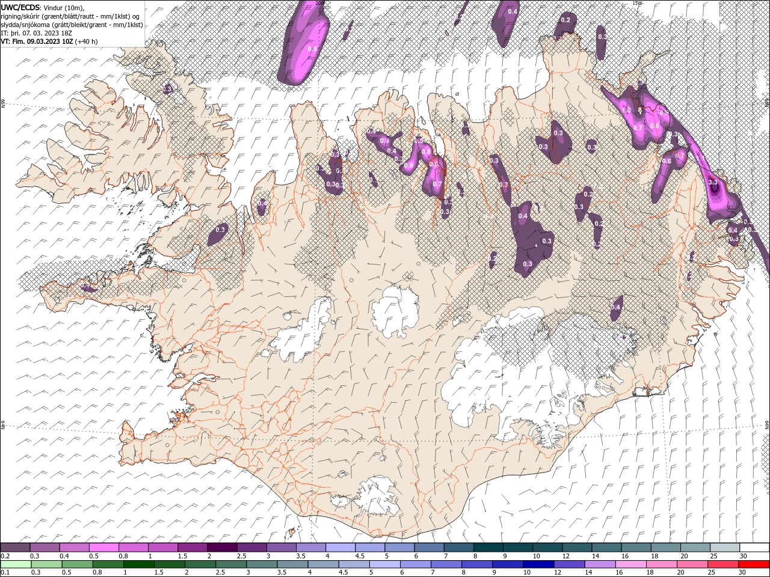The image size is (770, 577).
Task: Click the upper legend swatch starting at 20
Action: [x=695, y=548]
